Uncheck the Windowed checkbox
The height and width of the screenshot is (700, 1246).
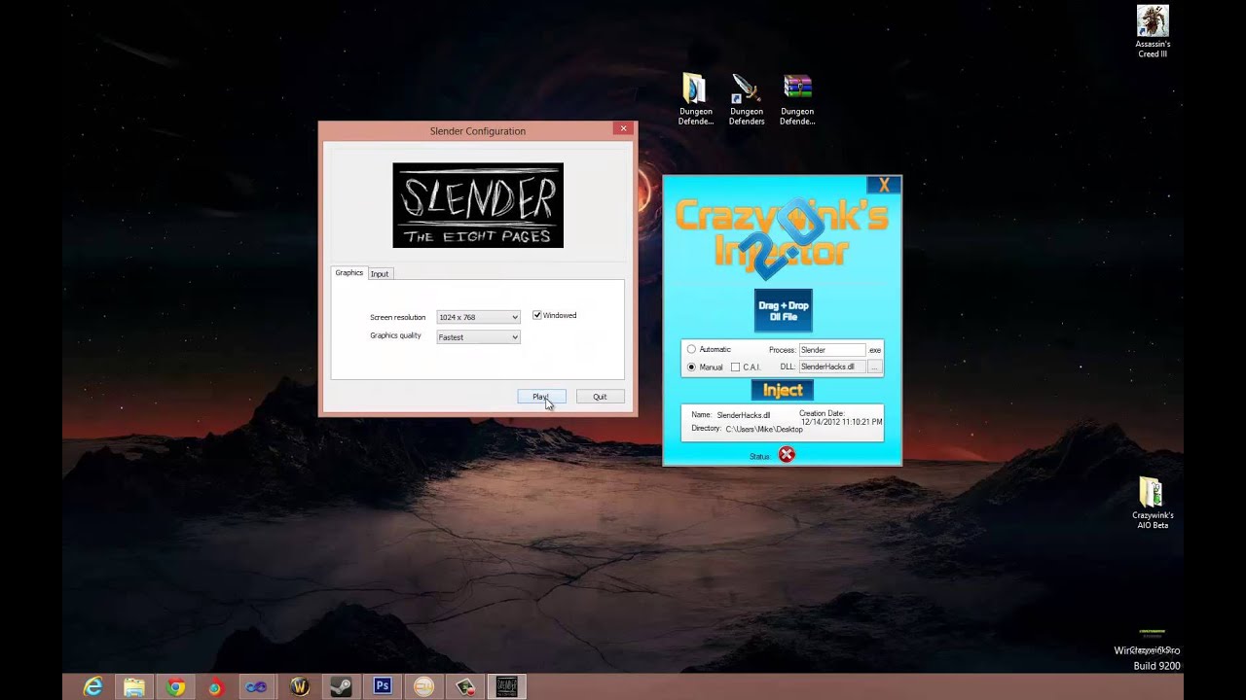537,316
